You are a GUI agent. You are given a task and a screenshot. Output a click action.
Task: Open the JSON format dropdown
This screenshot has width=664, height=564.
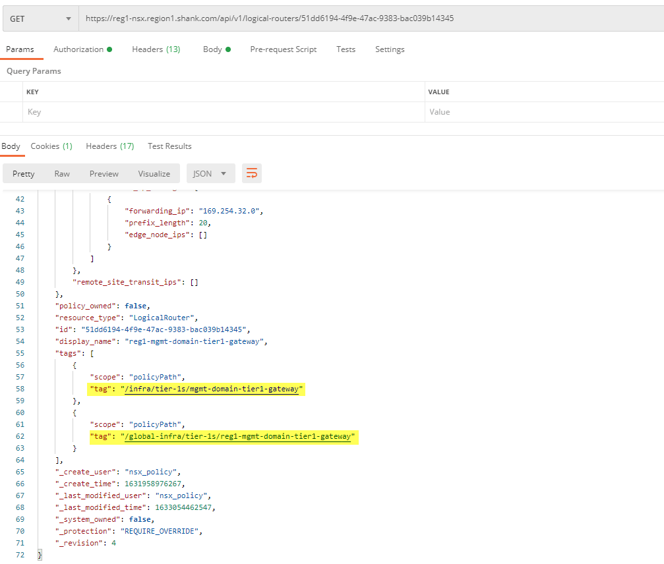click(210, 174)
